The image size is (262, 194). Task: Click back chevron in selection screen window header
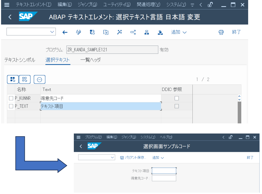81,146
